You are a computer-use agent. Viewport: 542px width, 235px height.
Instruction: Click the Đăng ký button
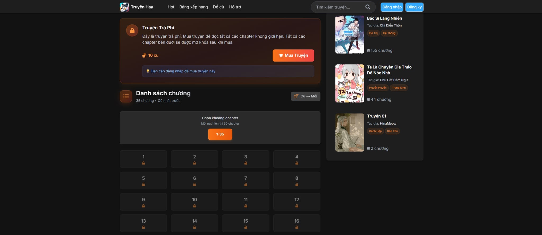[414, 7]
